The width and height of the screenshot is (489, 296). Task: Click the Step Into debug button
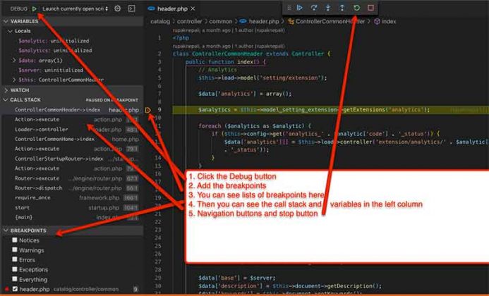[327, 8]
